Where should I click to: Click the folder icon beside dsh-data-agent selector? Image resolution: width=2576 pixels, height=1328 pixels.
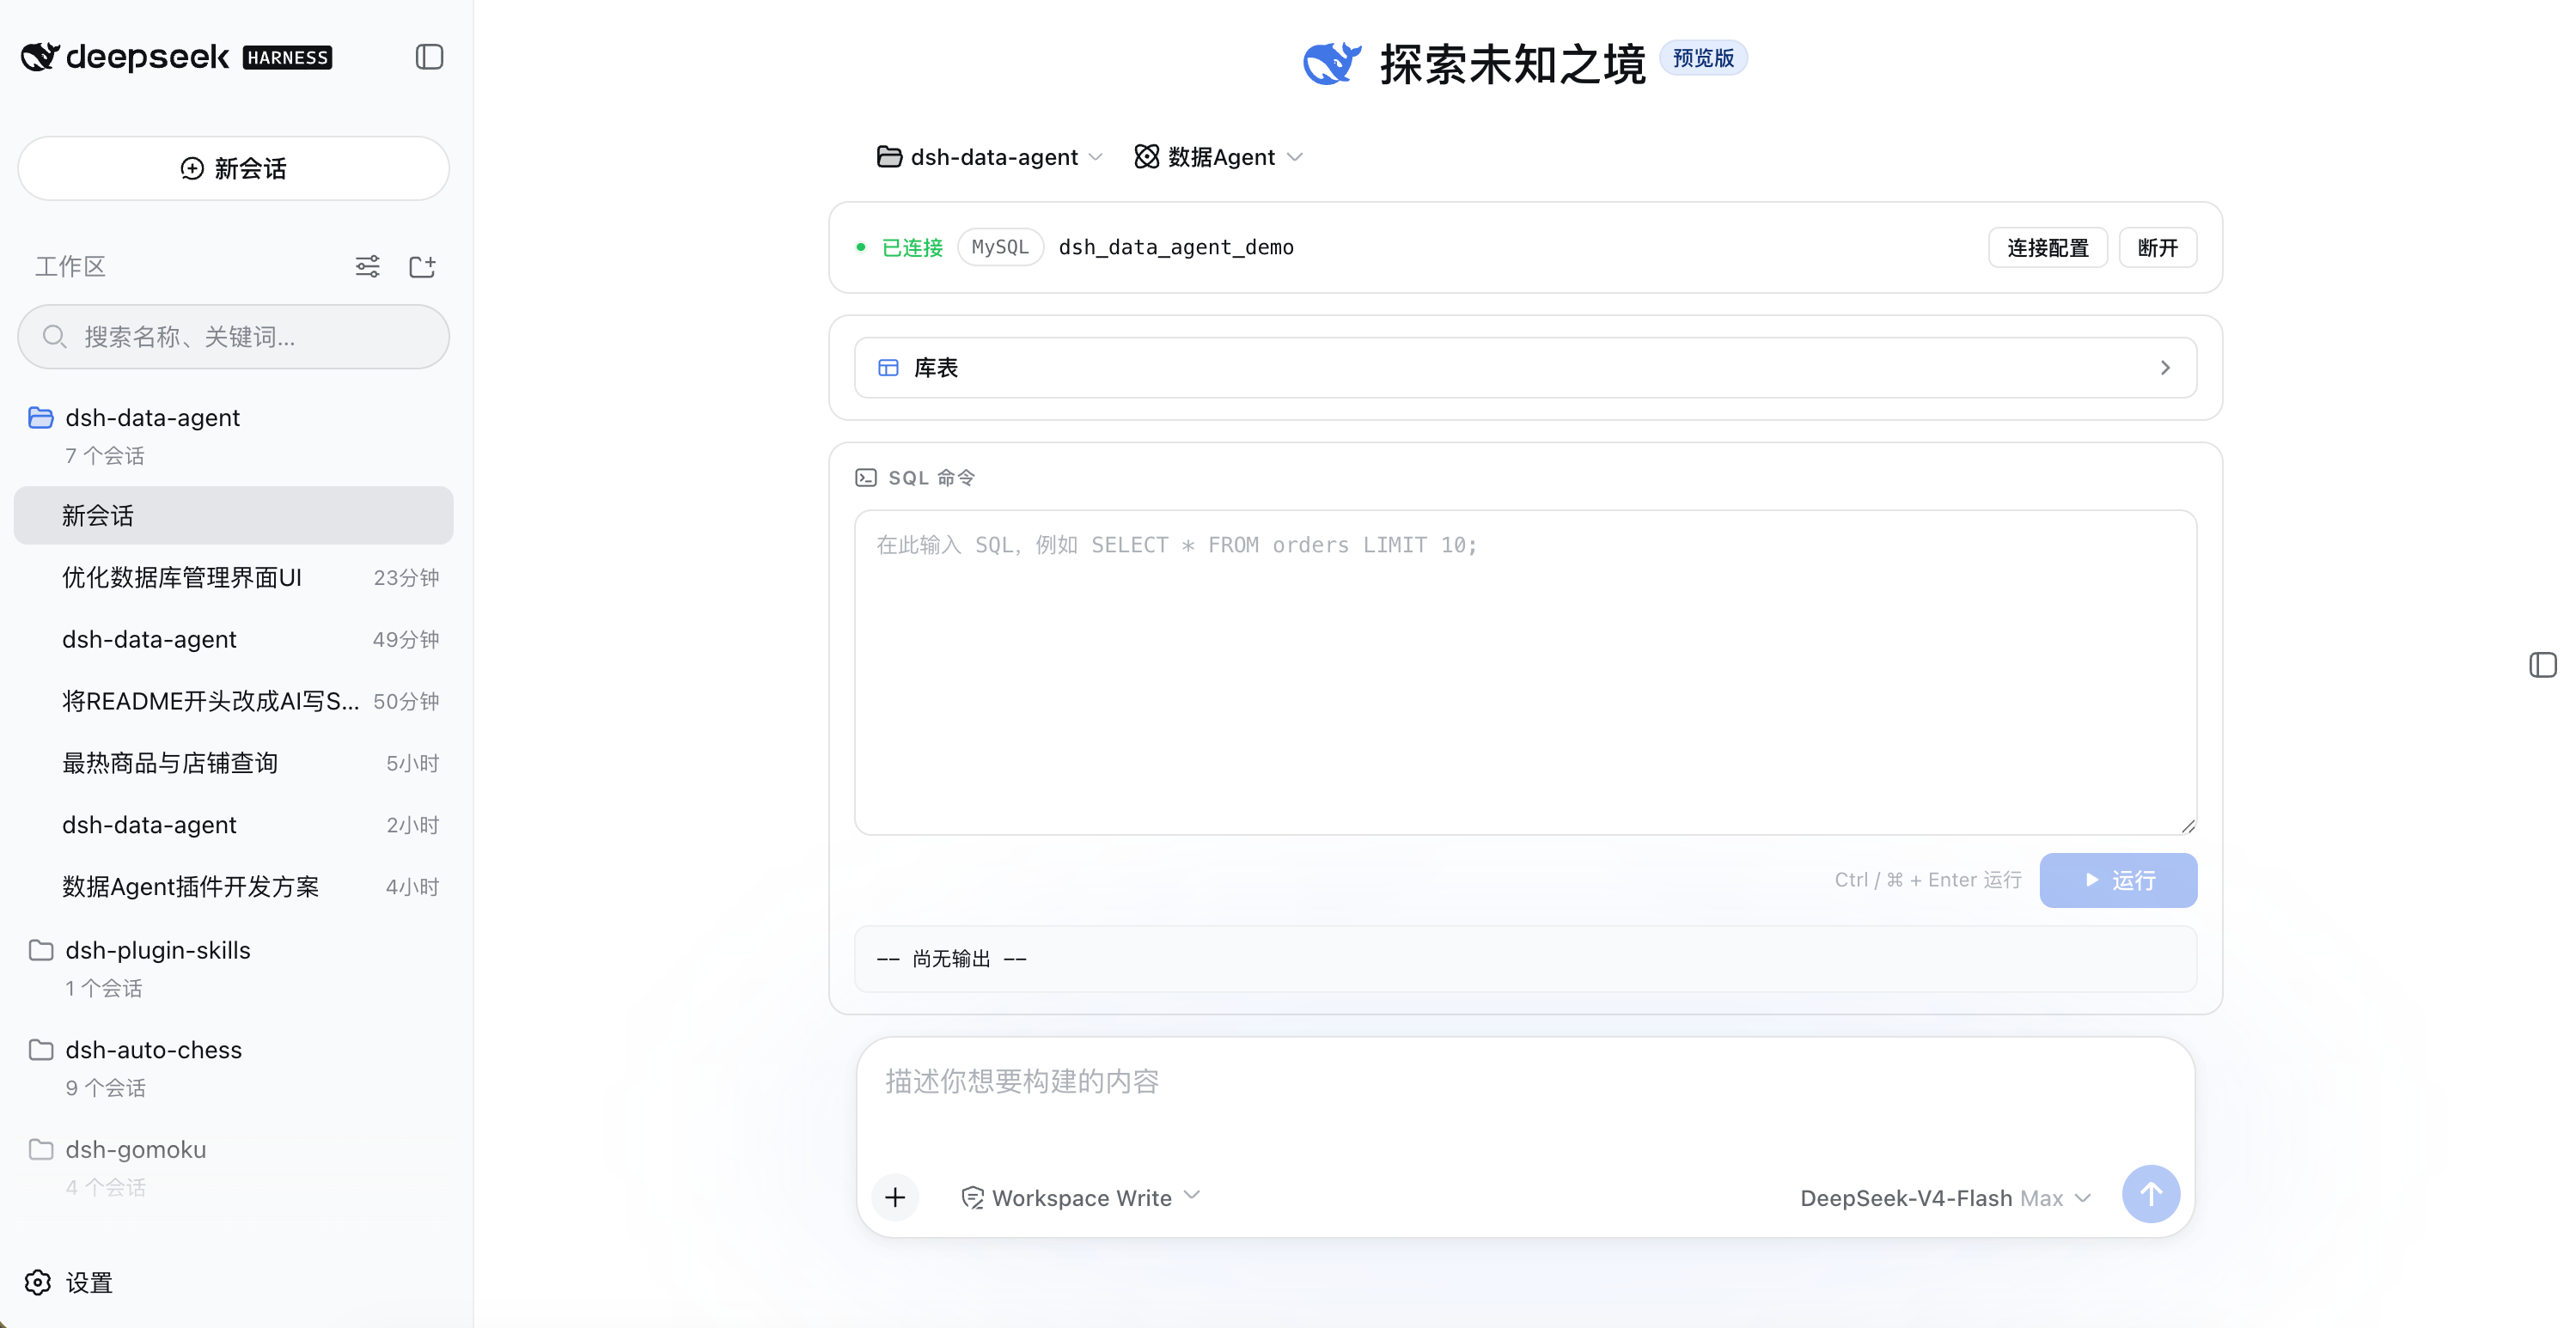point(889,157)
